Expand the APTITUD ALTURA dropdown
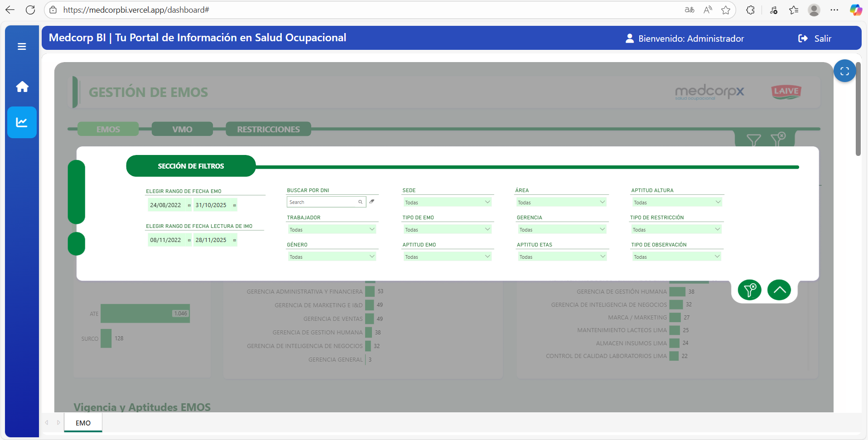Image resolution: width=868 pixels, height=440 pixels. point(677,203)
